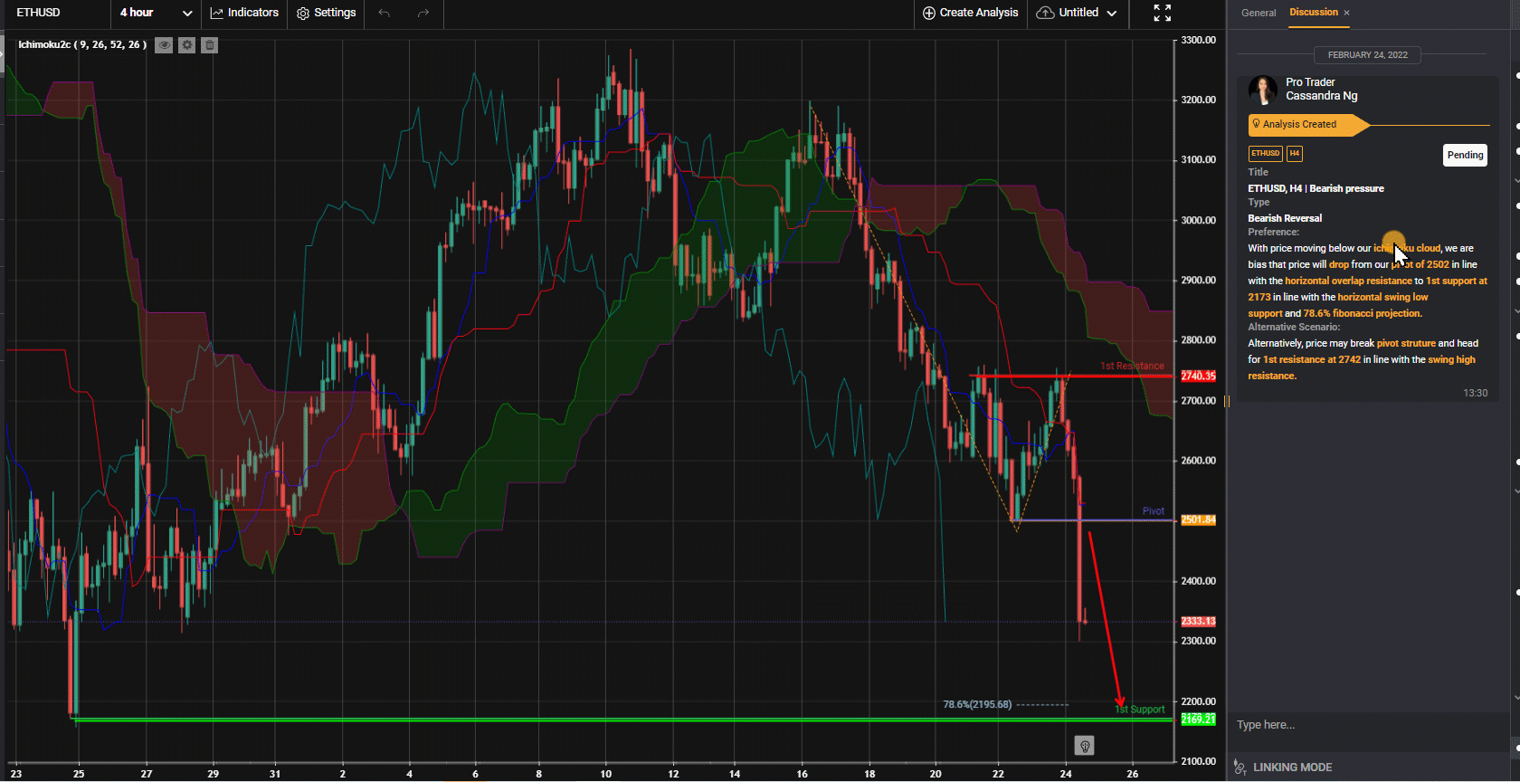1520x782 pixels.
Task: Click the lightbulb idea icon on the chart
Action: click(1084, 746)
